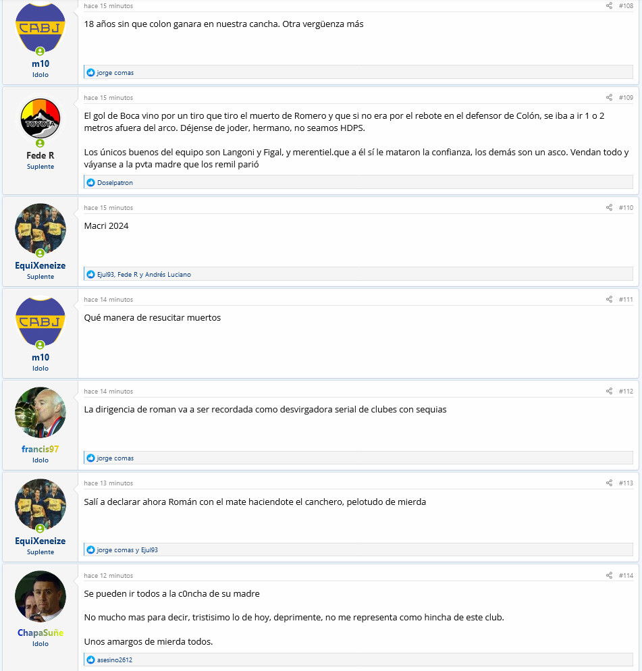Open ChapaSuñe username link
Viewport: 642px width, 671px height.
click(41, 633)
